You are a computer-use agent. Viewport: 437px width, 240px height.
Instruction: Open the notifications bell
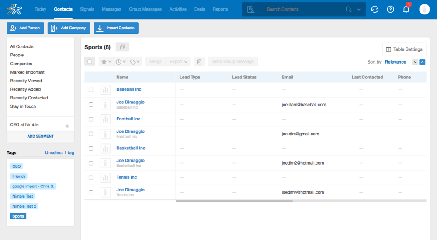coord(406,9)
